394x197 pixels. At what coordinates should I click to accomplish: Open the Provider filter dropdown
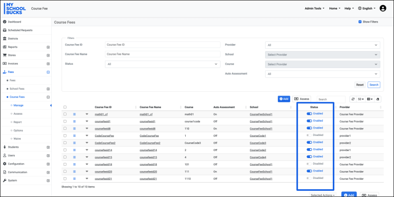[x=323, y=45]
